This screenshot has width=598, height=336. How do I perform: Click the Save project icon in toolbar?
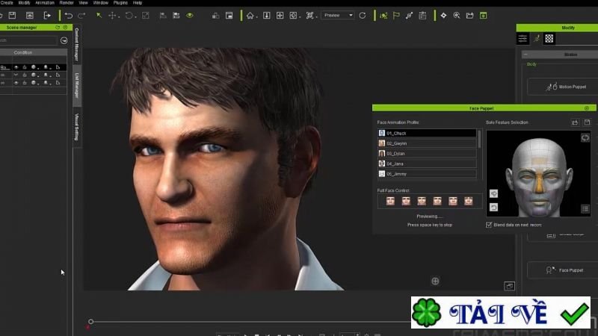(12, 16)
